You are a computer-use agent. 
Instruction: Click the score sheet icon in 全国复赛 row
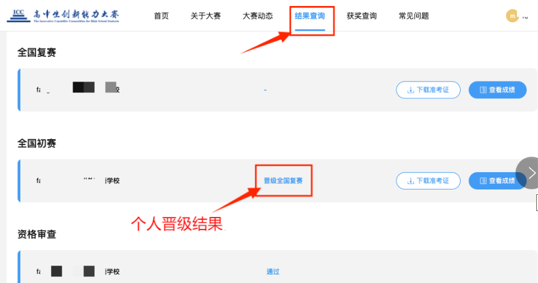[x=483, y=90]
